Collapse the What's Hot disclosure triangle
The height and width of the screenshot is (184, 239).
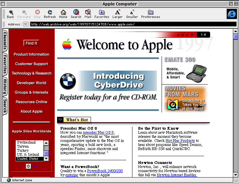coord(60,119)
